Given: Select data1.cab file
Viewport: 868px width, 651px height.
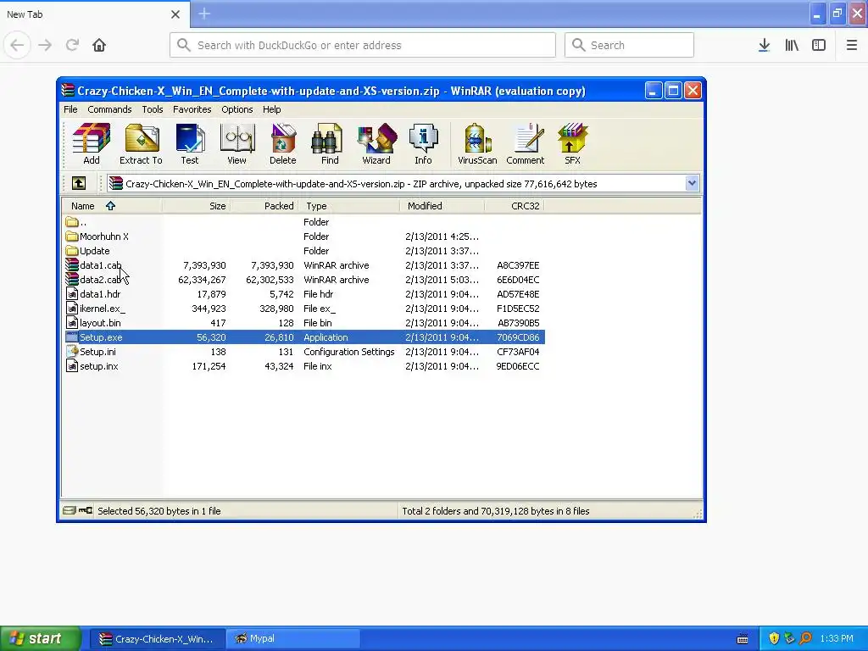Looking at the screenshot, I should coord(303,265).
